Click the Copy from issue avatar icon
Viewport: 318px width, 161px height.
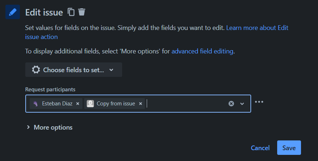point(90,104)
